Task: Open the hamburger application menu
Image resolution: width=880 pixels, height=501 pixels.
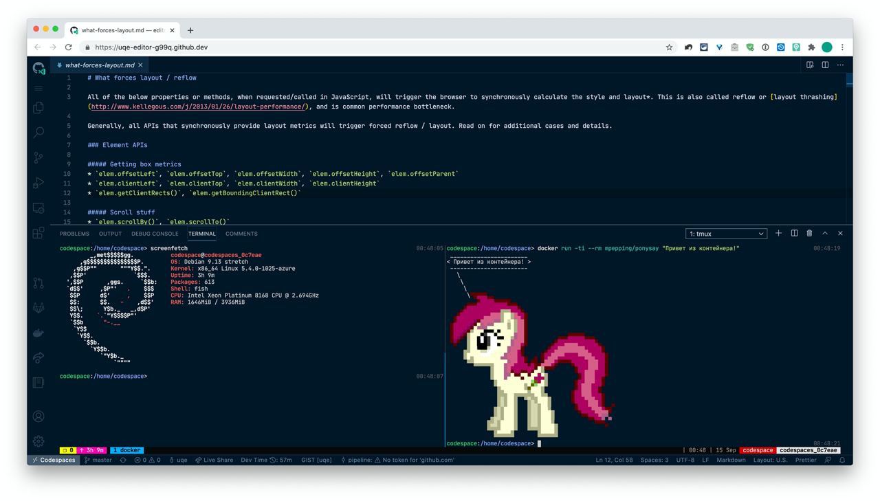Action: [38, 88]
